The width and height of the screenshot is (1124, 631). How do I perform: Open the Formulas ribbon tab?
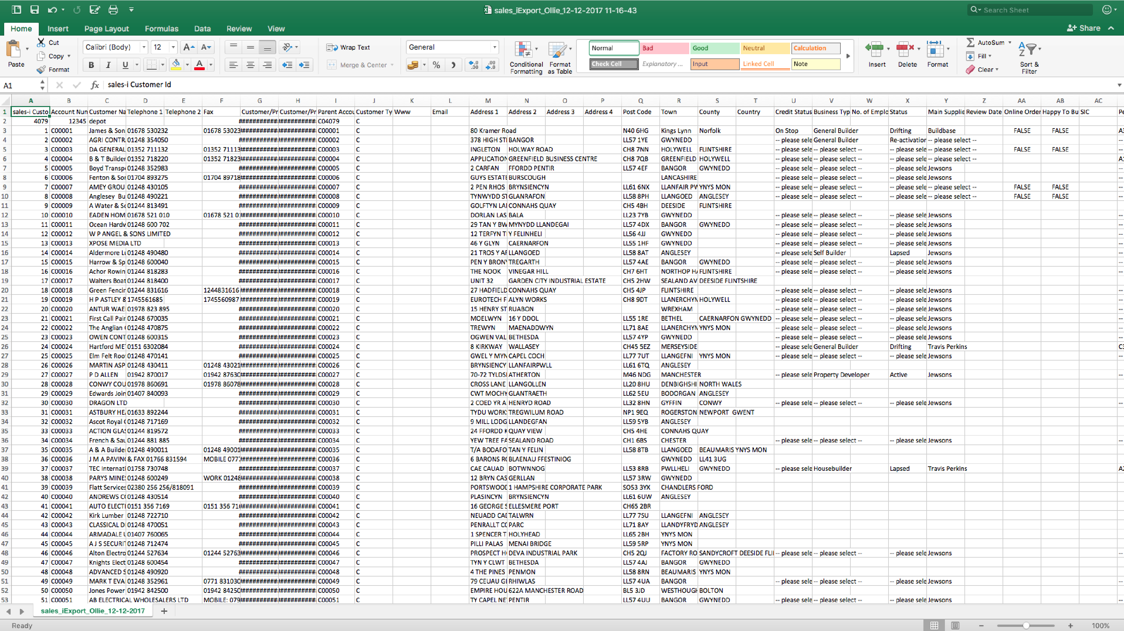pyautogui.click(x=161, y=29)
